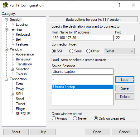Open the Colours settings category
140x137 pixels.
[x=21, y=74]
